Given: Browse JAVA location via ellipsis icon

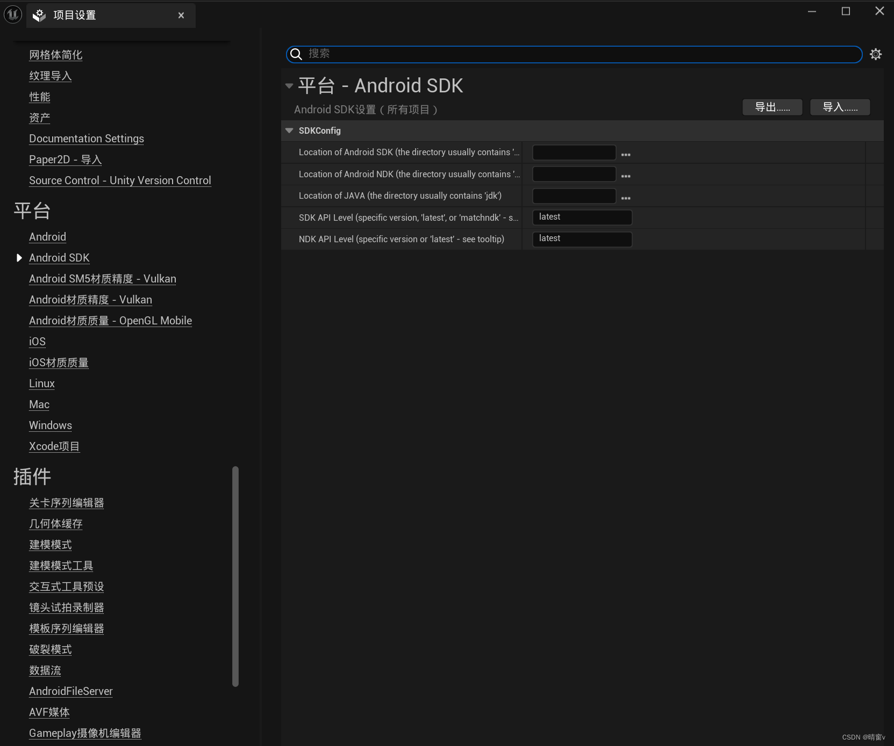Looking at the screenshot, I should pos(625,198).
